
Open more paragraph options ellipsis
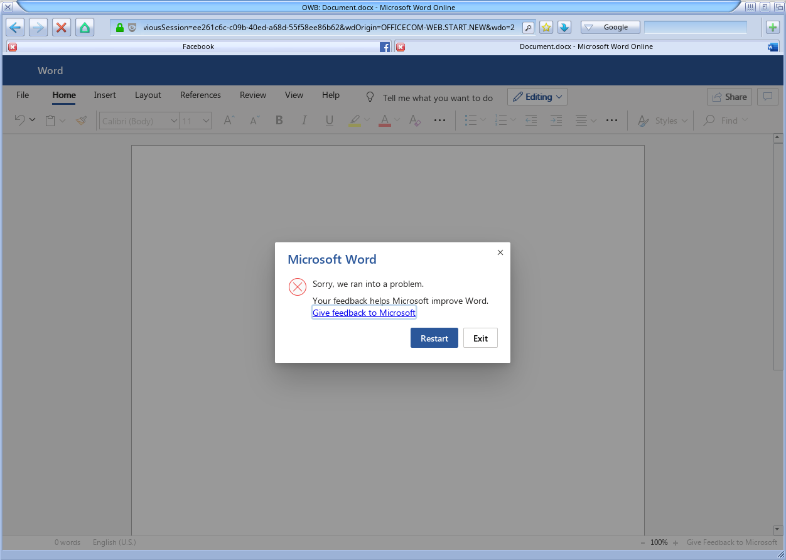click(x=612, y=121)
